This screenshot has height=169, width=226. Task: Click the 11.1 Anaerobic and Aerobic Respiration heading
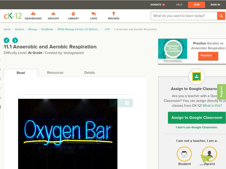tap(50, 47)
